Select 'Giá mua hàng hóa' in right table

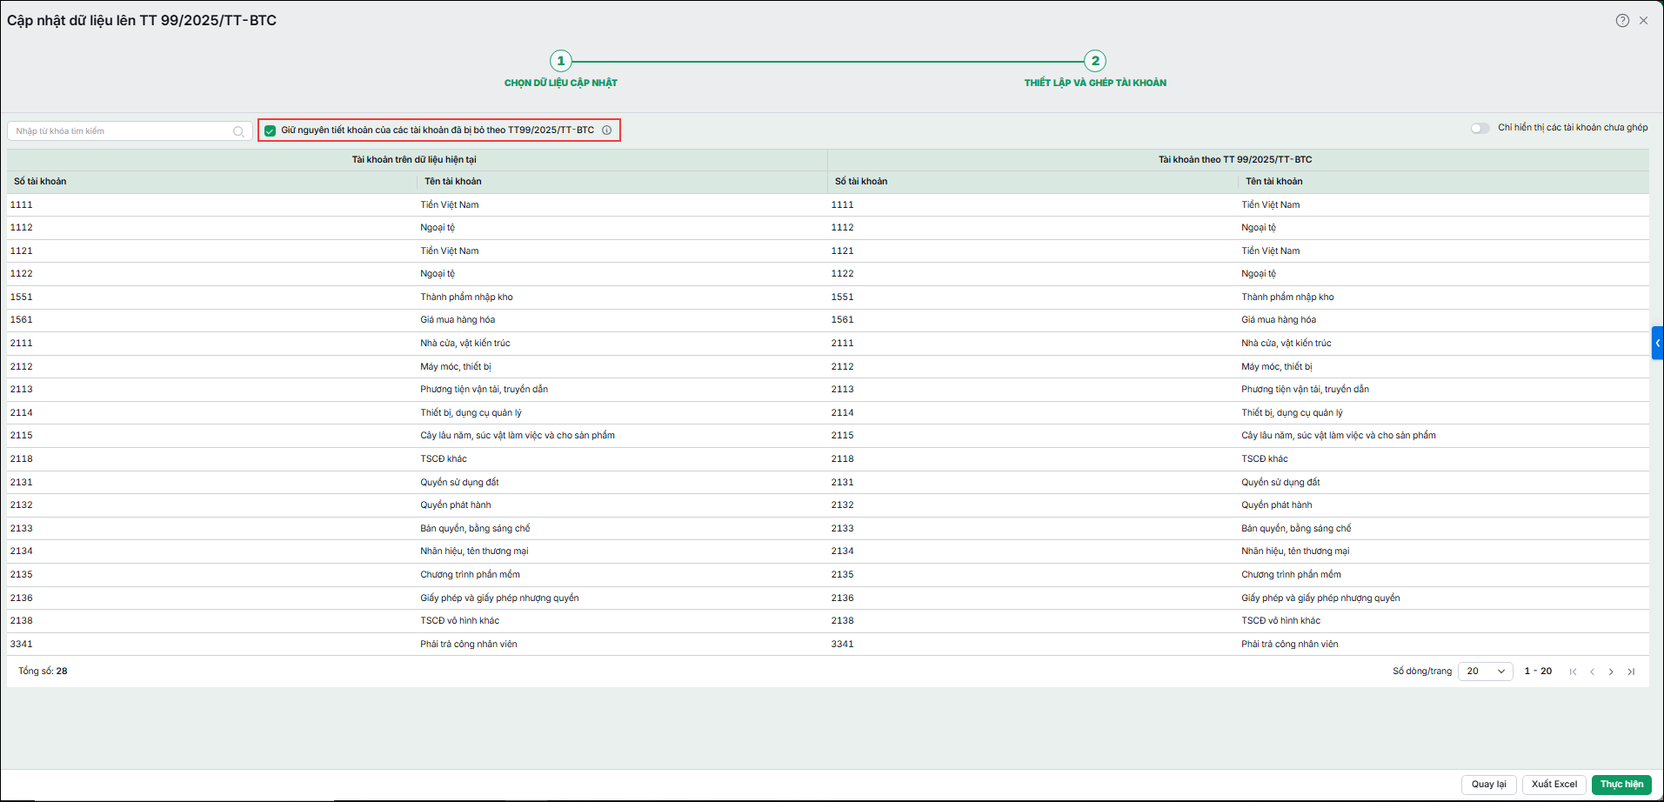coord(1279,320)
